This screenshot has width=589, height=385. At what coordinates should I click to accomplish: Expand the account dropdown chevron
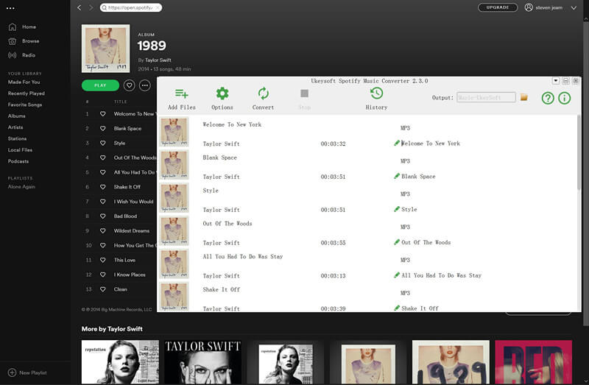click(574, 8)
